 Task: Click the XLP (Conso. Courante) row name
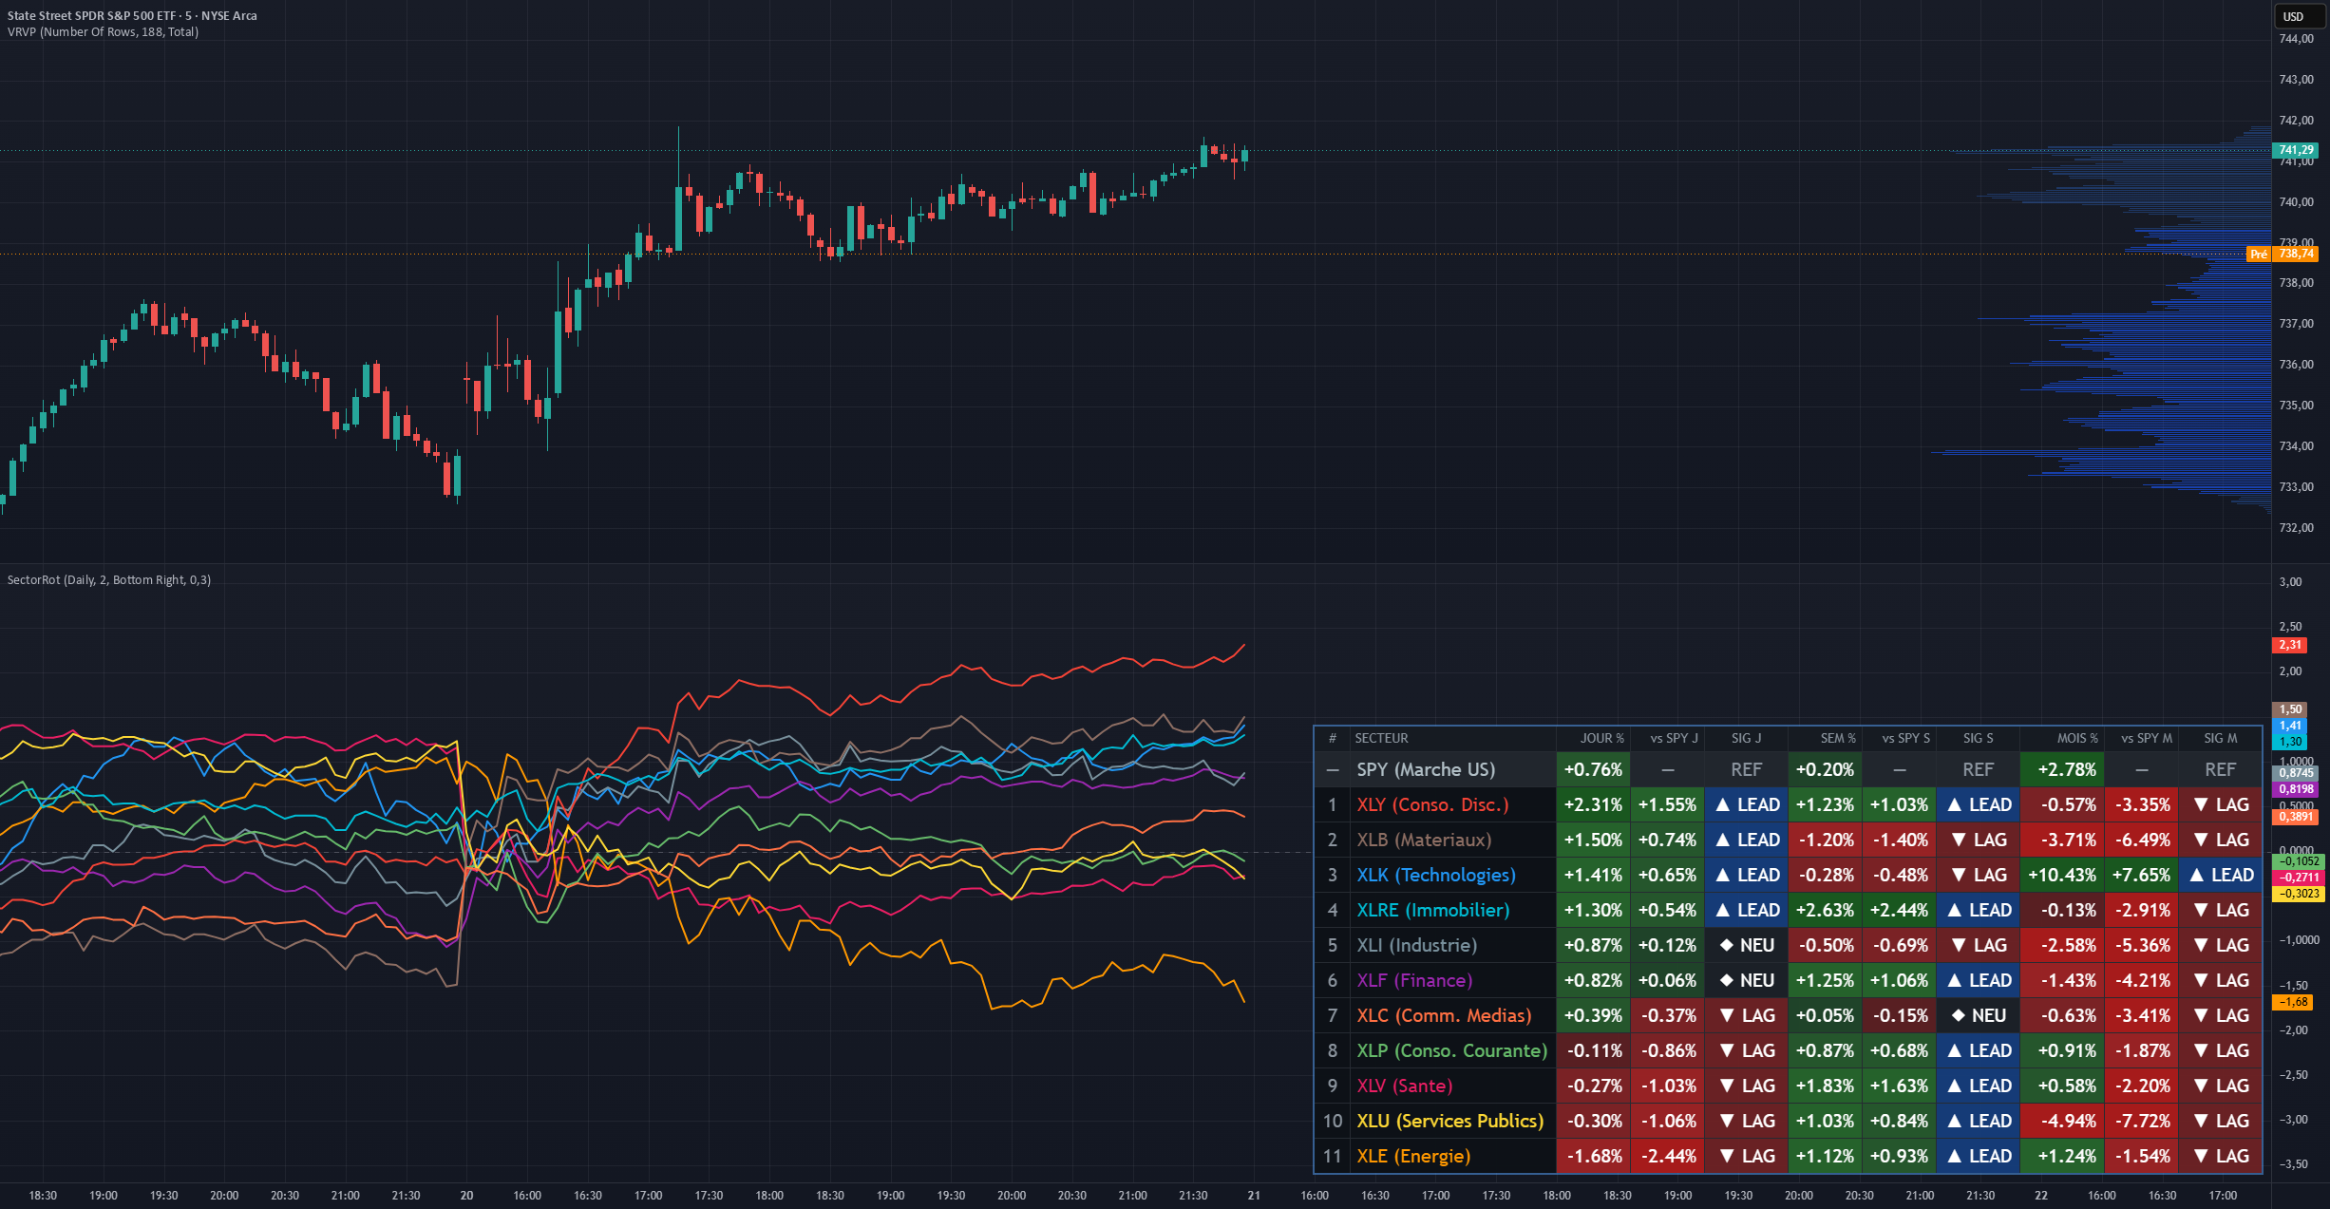(x=1451, y=1050)
